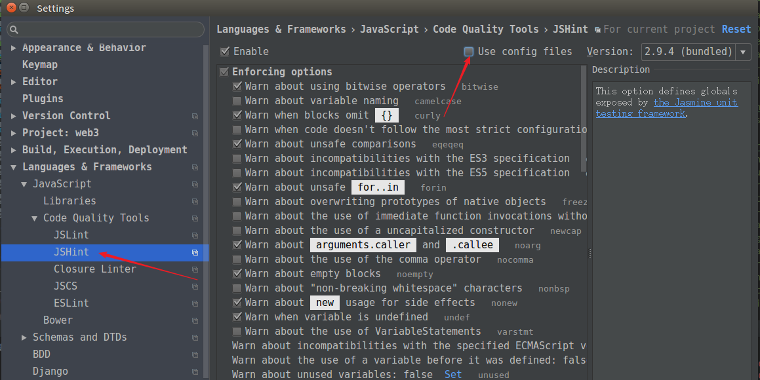Focus the settings search field
Image resolution: width=760 pixels, height=380 pixels.
click(106, 29)
